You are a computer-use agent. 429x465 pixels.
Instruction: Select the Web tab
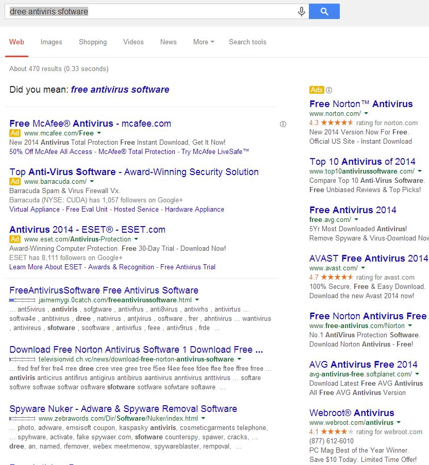click(x=16, y=42)
